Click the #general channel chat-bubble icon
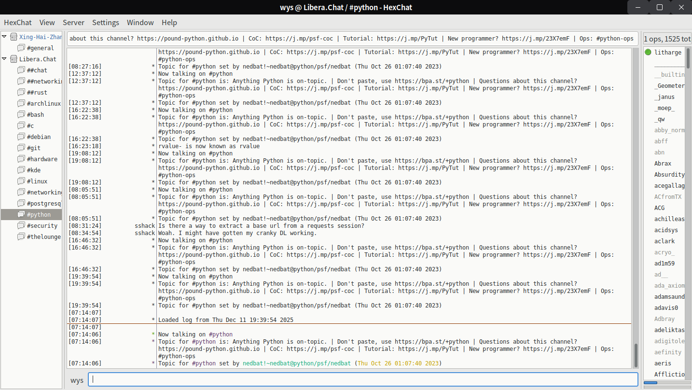This screenshot has width=692, height=390. 21,48
